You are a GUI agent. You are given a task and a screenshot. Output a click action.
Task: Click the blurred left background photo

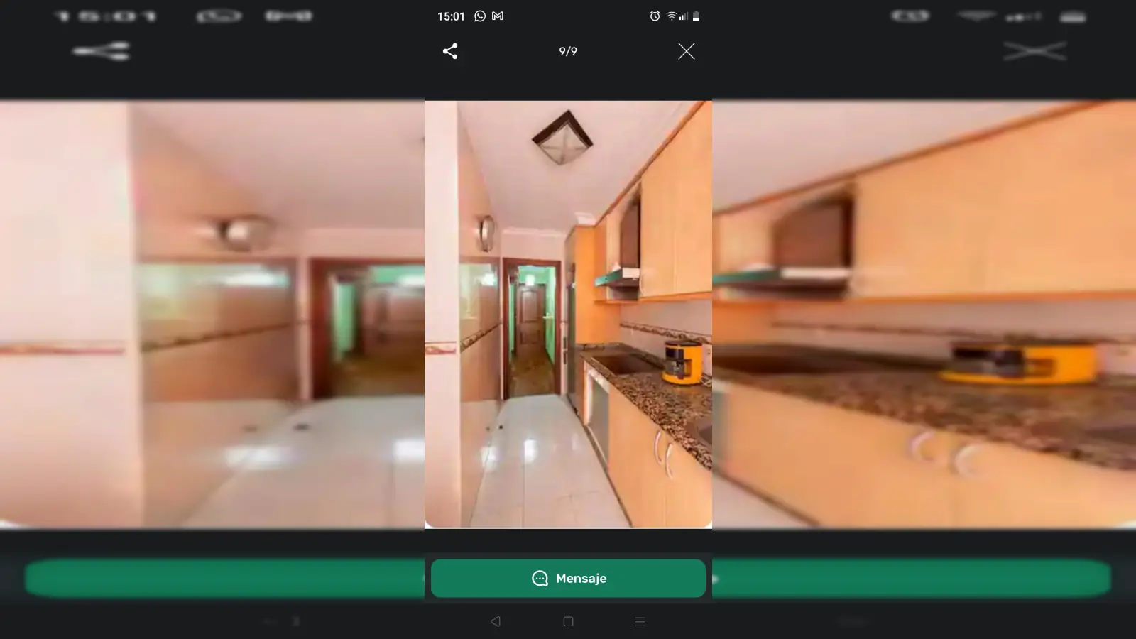212,314
